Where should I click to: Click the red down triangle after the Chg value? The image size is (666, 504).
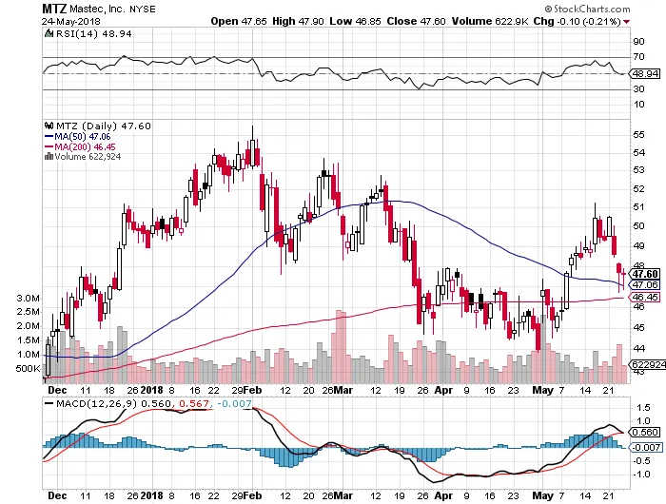pyautogui.click(x=627, y=22)
